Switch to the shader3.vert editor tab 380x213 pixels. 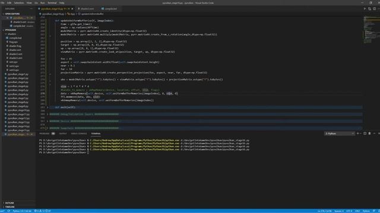click(87, 9)
